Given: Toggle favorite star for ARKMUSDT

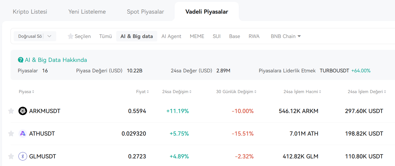Looking at the screenshot, I should (11, 111).
